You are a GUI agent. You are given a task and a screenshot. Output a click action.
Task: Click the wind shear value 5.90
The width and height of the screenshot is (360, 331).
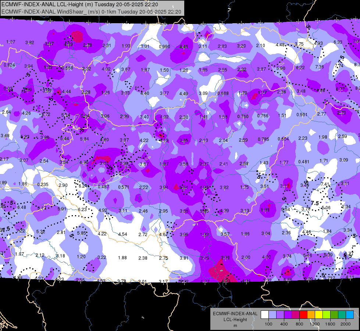281,68
